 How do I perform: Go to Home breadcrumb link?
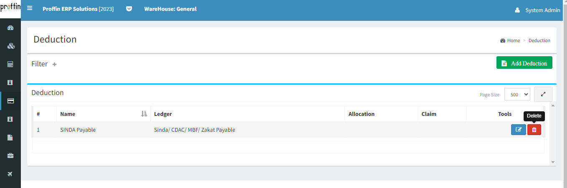(x=513, y=40)
